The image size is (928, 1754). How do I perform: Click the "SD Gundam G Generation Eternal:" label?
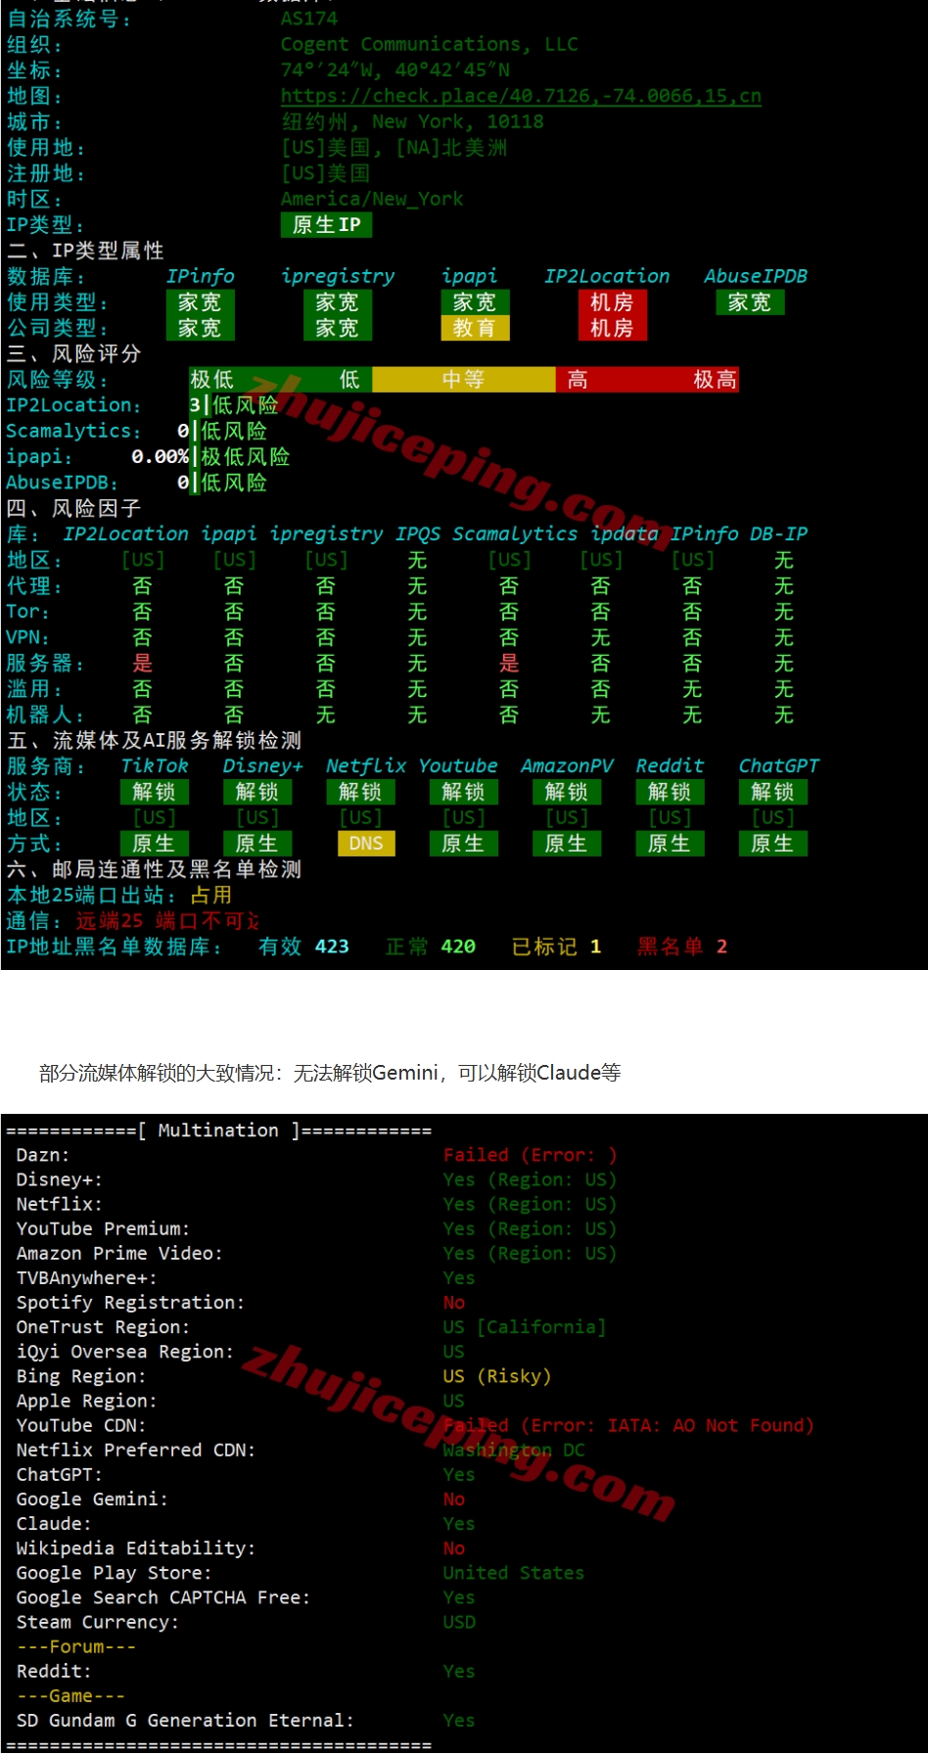(185, 1720)
